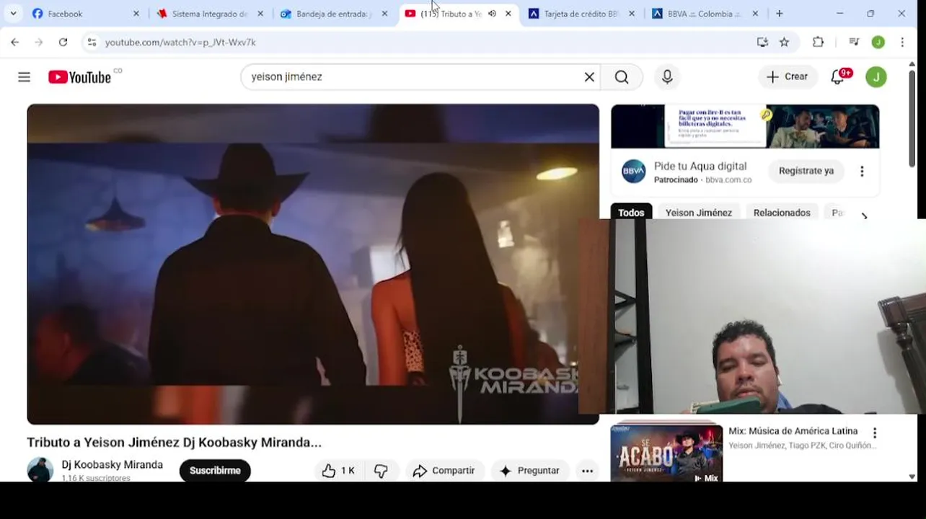Close the BBVA Colombia tab
926x519 pixels.
pos(755,14)
